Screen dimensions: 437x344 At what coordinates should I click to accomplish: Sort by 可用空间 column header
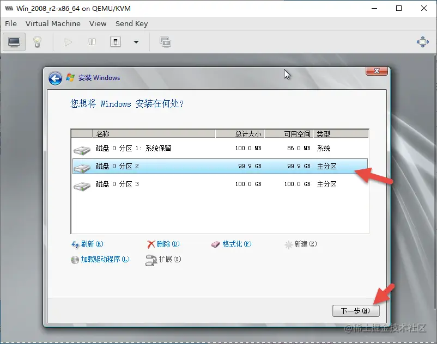289,134
